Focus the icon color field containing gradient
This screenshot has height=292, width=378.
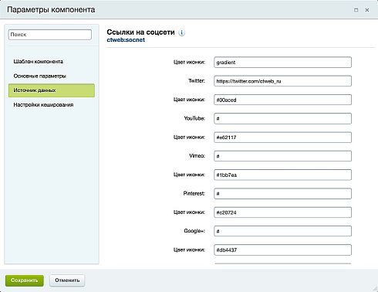(x=282, y=63)
